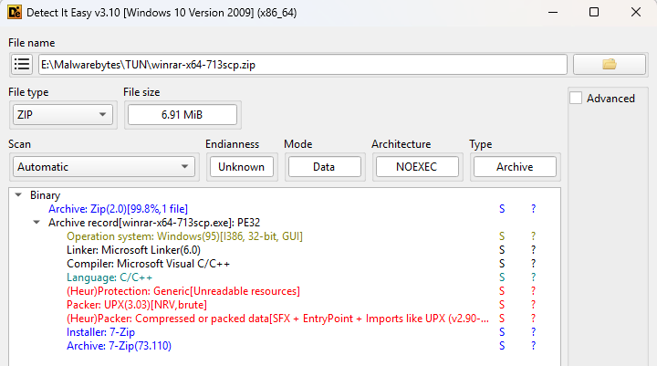Open the folder browse button
657x366 pixels.
point(610,64)
